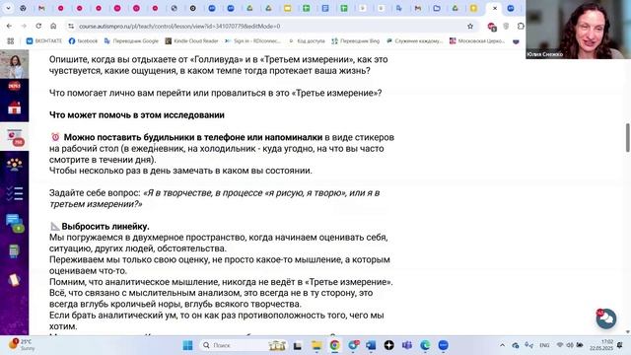The height and width of the screenshot is (355, 631).
Task: Switch to the Google Translate tab
Action: 398,8
